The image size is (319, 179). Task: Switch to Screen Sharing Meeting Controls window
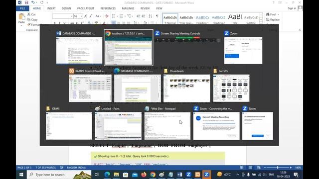(187, 36)
